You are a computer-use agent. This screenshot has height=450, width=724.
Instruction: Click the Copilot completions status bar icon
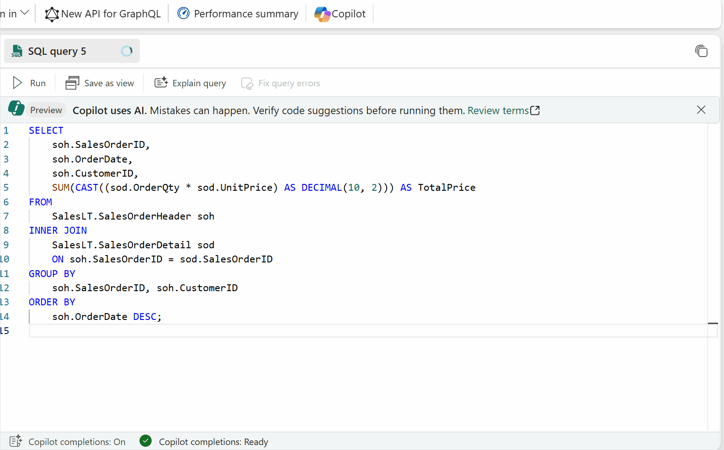(16, 441)
